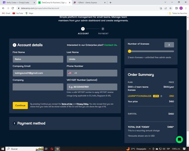Image resolution: width=189 pixels, height=151 pixels.
Task: Open Task View on the taskbar
Action: pos(46,149)
